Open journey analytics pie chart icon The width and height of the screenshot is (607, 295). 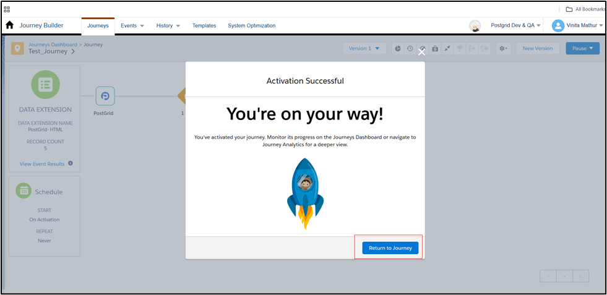tap(398, 48)
